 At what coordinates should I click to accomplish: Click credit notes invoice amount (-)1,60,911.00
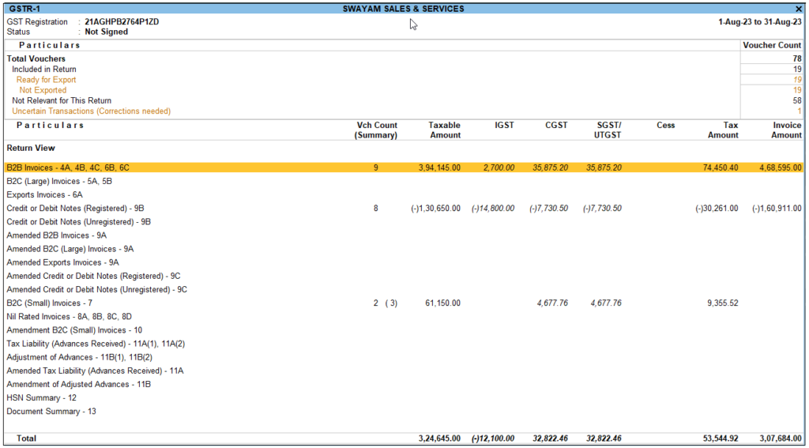777,208
